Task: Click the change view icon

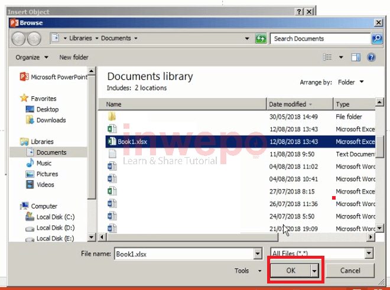Action: coord(328,57)
